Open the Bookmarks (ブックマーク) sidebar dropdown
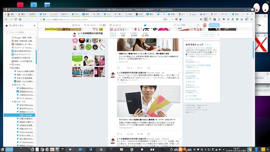 (x=16, y=25)
